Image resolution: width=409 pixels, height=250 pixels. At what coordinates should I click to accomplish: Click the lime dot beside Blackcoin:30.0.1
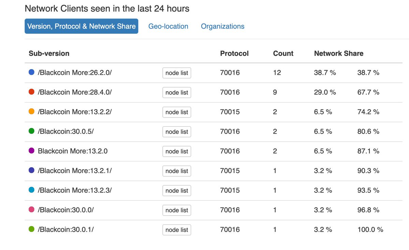[x=31, y=229]
